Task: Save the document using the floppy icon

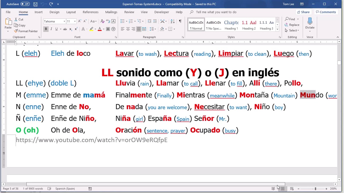Action: (35, 4)
